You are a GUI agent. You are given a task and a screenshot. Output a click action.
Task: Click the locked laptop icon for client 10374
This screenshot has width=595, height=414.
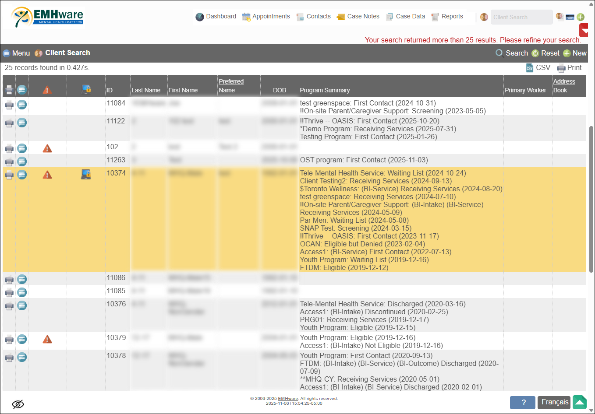(86, 175)
